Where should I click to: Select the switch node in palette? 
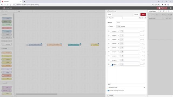click(x=6, y=56)
